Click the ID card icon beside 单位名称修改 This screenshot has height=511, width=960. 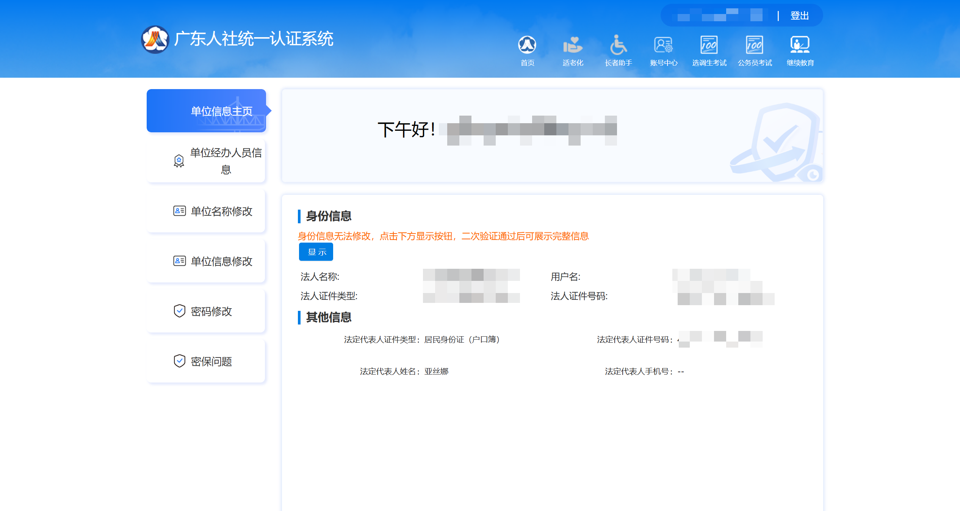[x=179, y=211]
